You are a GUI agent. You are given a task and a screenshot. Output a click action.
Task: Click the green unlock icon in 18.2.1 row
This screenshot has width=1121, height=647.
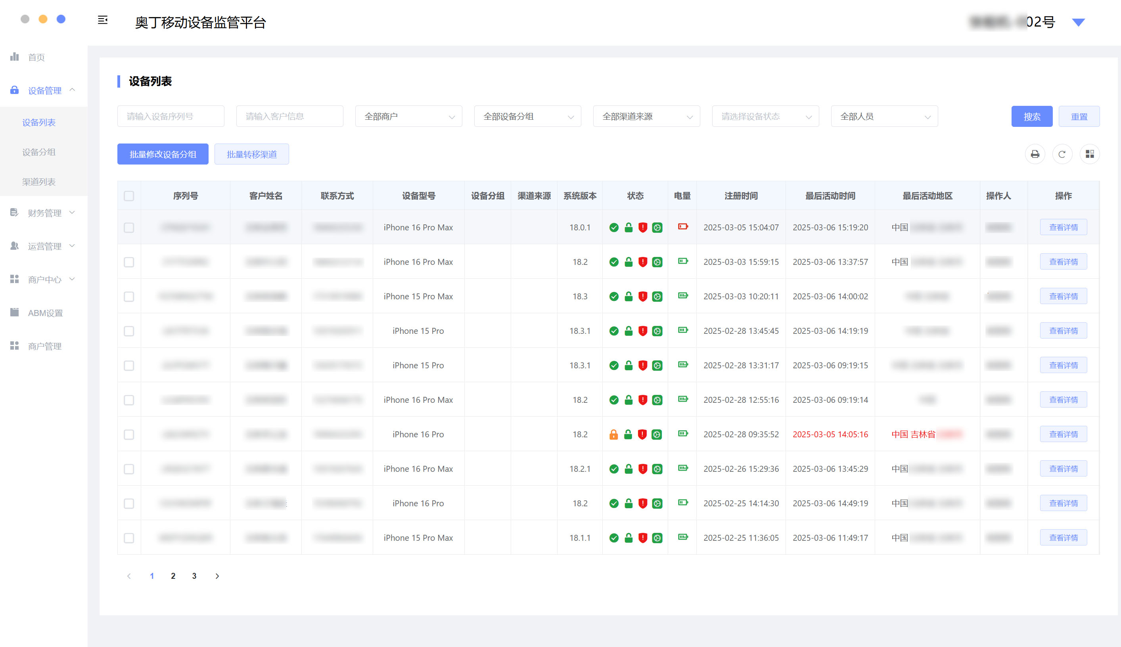629,469
